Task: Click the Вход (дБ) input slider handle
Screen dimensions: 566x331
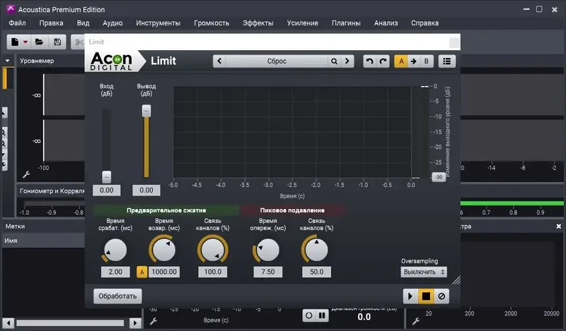Action: click(107, 177)
